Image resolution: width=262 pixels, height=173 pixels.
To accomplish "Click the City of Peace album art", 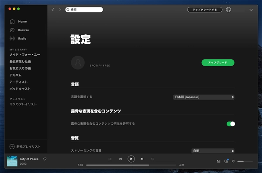I will point(12,161).
